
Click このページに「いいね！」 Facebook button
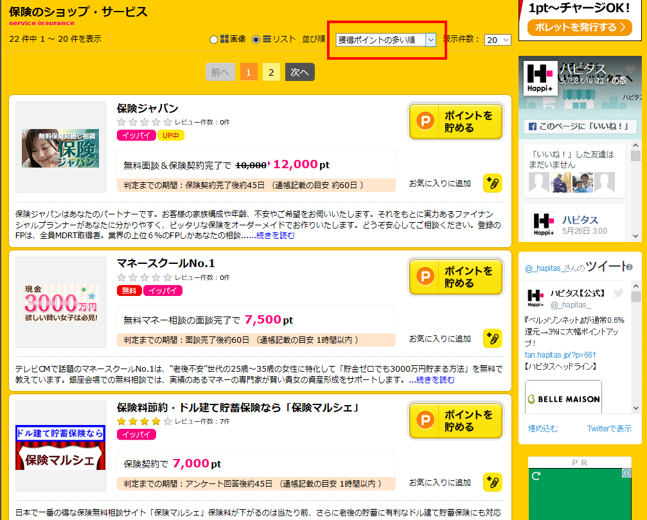(580, 126)
